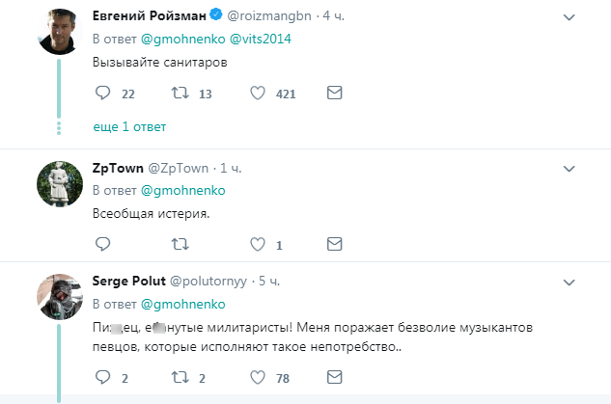Like the tweet "Вызывайте санитаров"
Screen dimensions: 611x404
coord(258,94)
